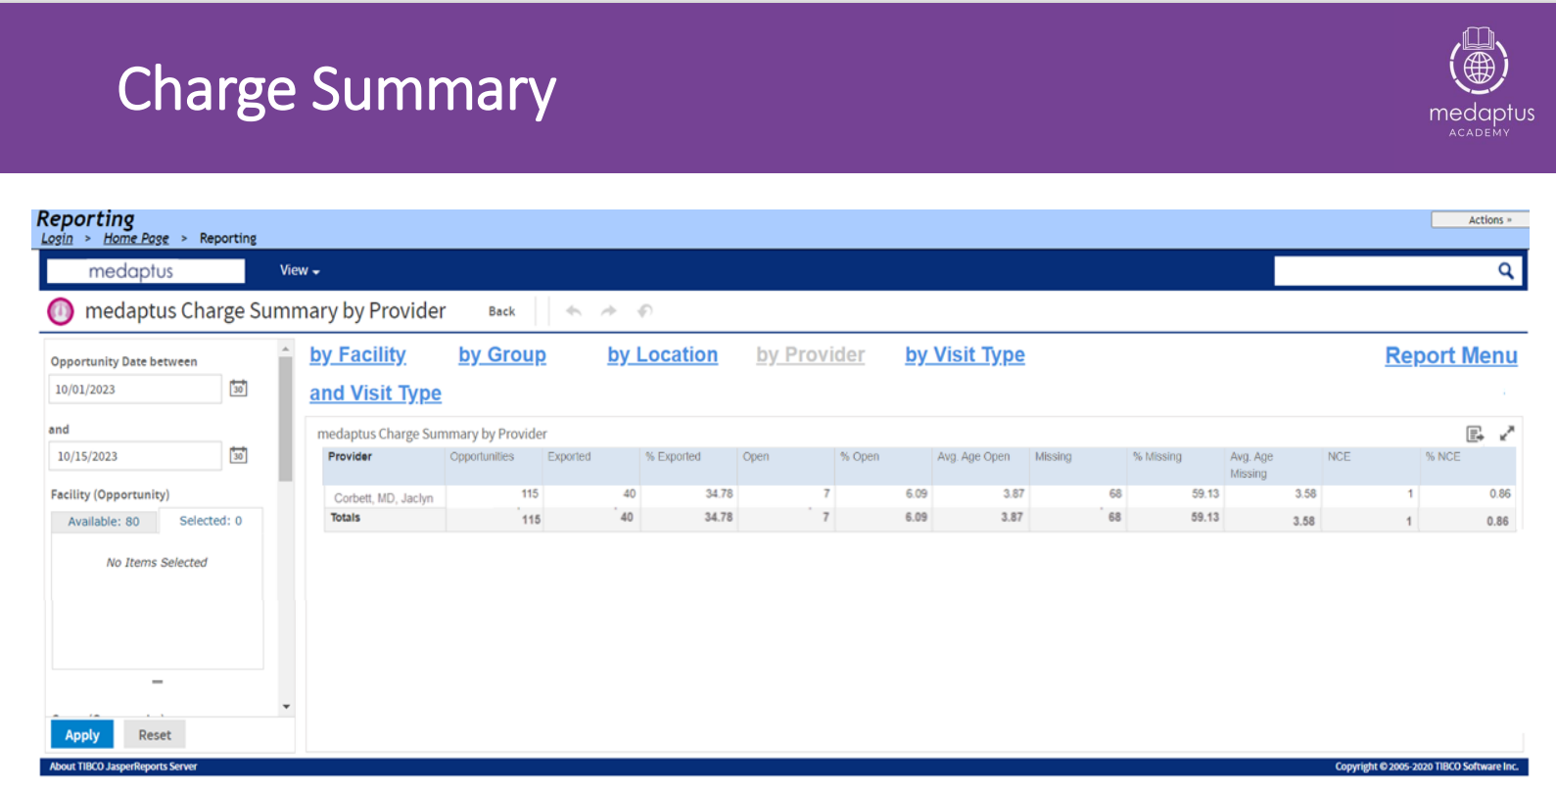This screenshot has height=786, width=1556.
Task: Click the No Items Selected text
Action: (157, 563)
